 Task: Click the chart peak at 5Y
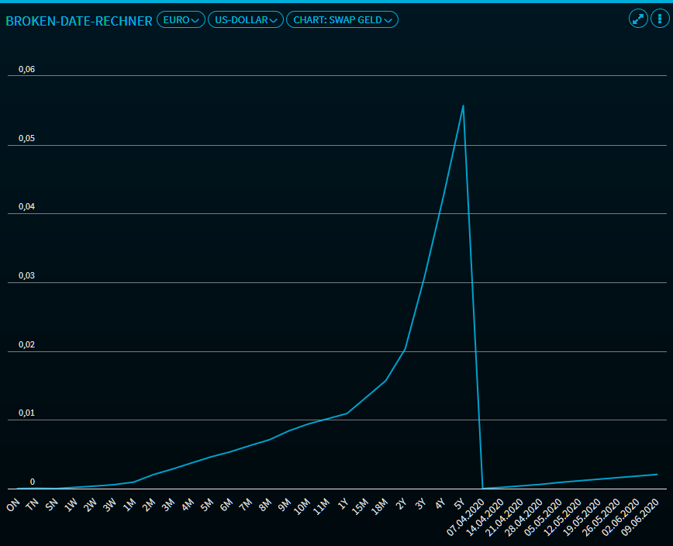pyautogui.click(x=463, y=105)
